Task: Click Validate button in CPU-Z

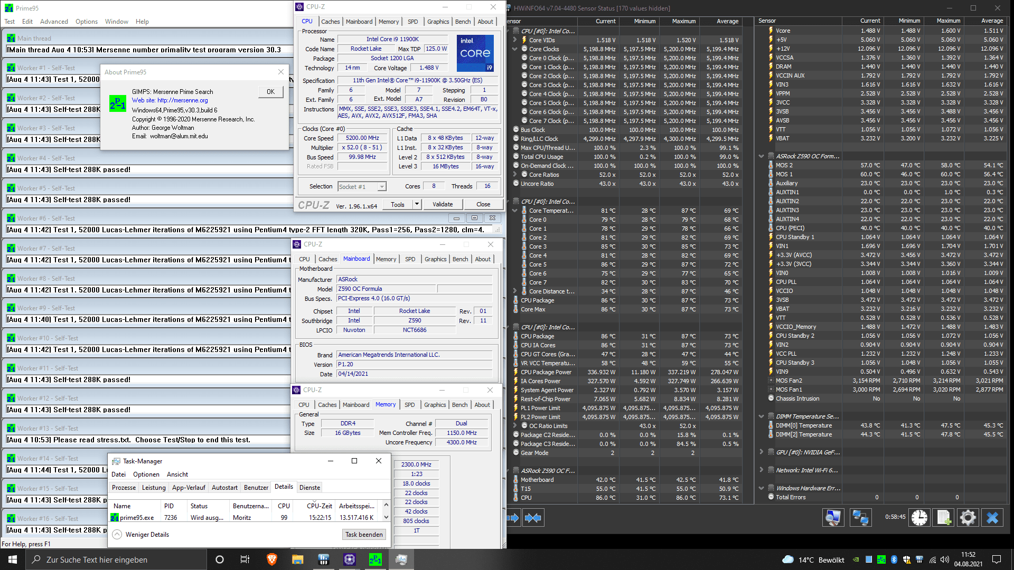Action: point(443,204)
